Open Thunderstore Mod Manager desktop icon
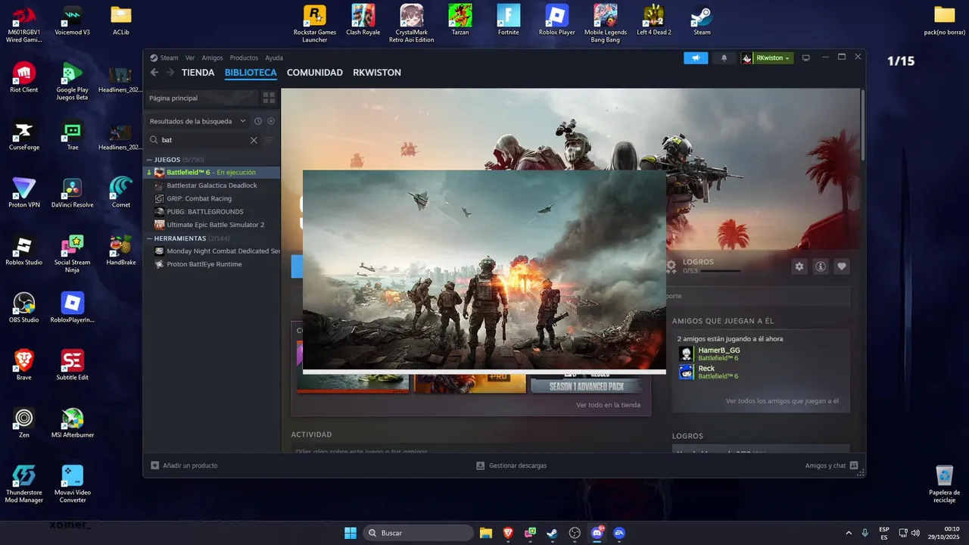 point(24,484)
